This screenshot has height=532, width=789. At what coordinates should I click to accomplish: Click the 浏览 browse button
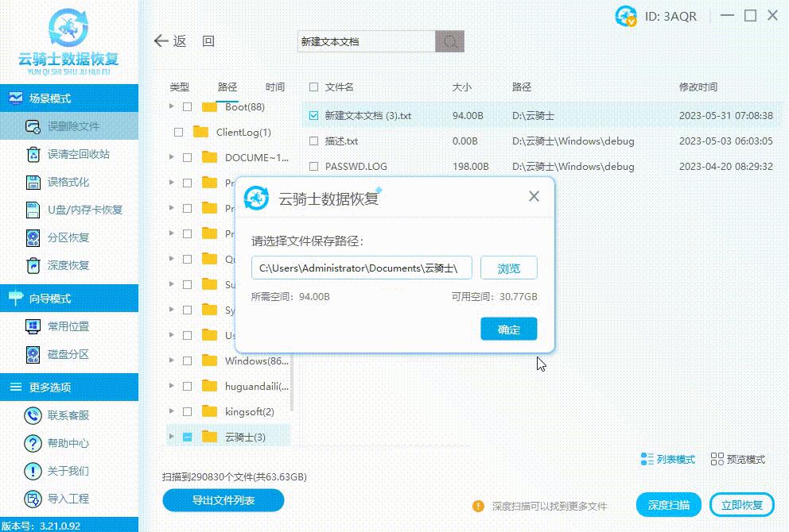click(508, 268)
